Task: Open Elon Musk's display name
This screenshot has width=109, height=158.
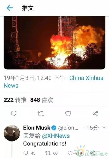Action: click(37, 128)
